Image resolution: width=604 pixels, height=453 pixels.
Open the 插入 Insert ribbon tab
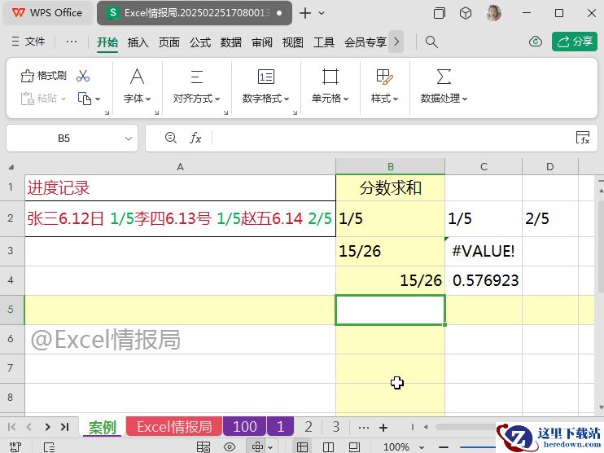138,42
